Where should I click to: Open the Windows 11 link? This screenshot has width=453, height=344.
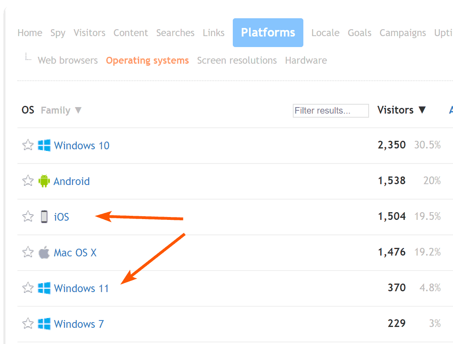click(x=81, y=288)
